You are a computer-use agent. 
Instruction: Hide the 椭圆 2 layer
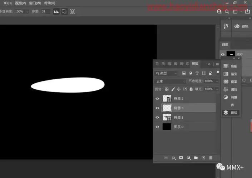[x=157, y=99]
